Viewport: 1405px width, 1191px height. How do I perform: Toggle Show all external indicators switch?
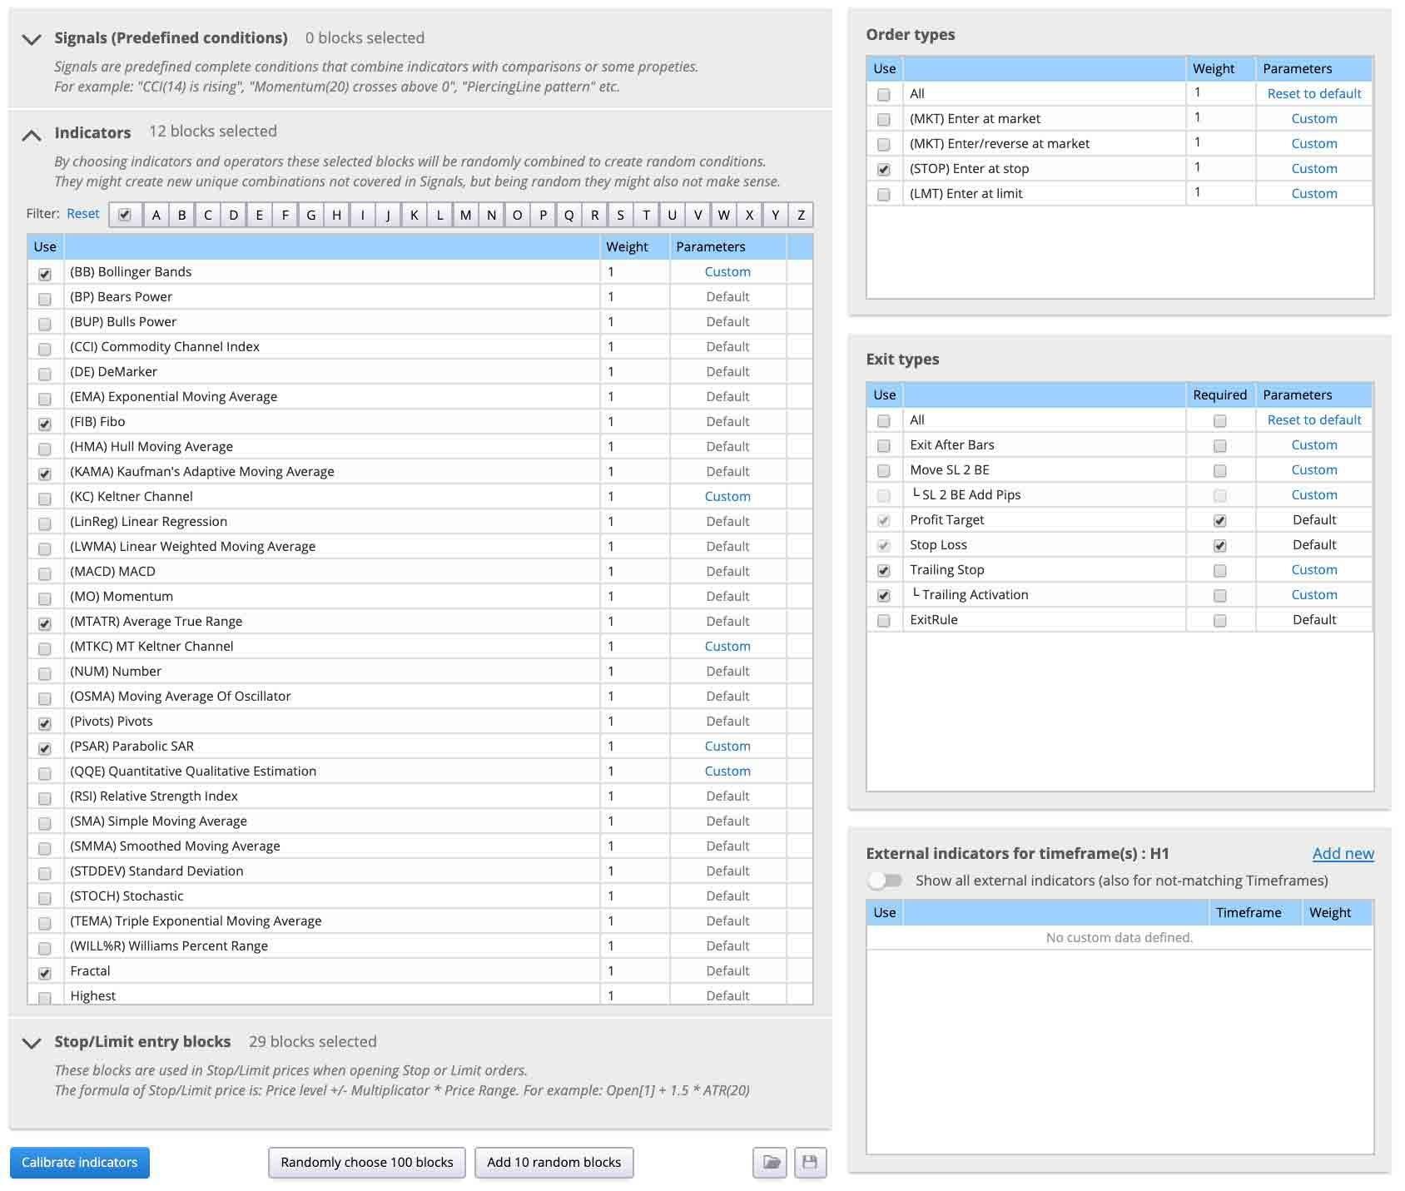coord(885,881)
